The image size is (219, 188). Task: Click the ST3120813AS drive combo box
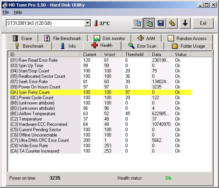pos(48,23)
